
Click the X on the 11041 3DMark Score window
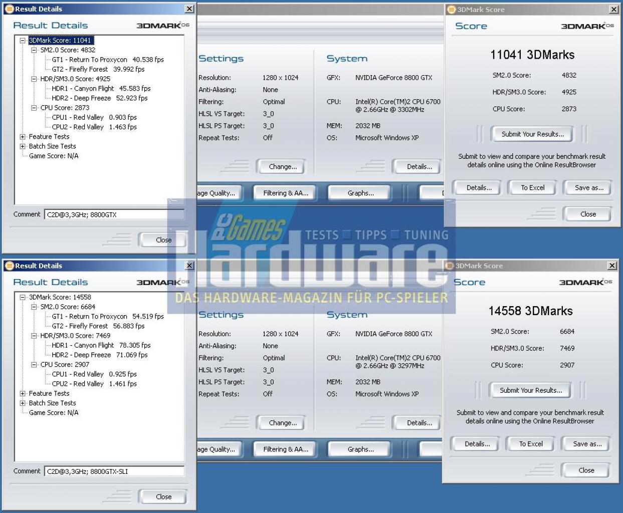coord(614,9)
